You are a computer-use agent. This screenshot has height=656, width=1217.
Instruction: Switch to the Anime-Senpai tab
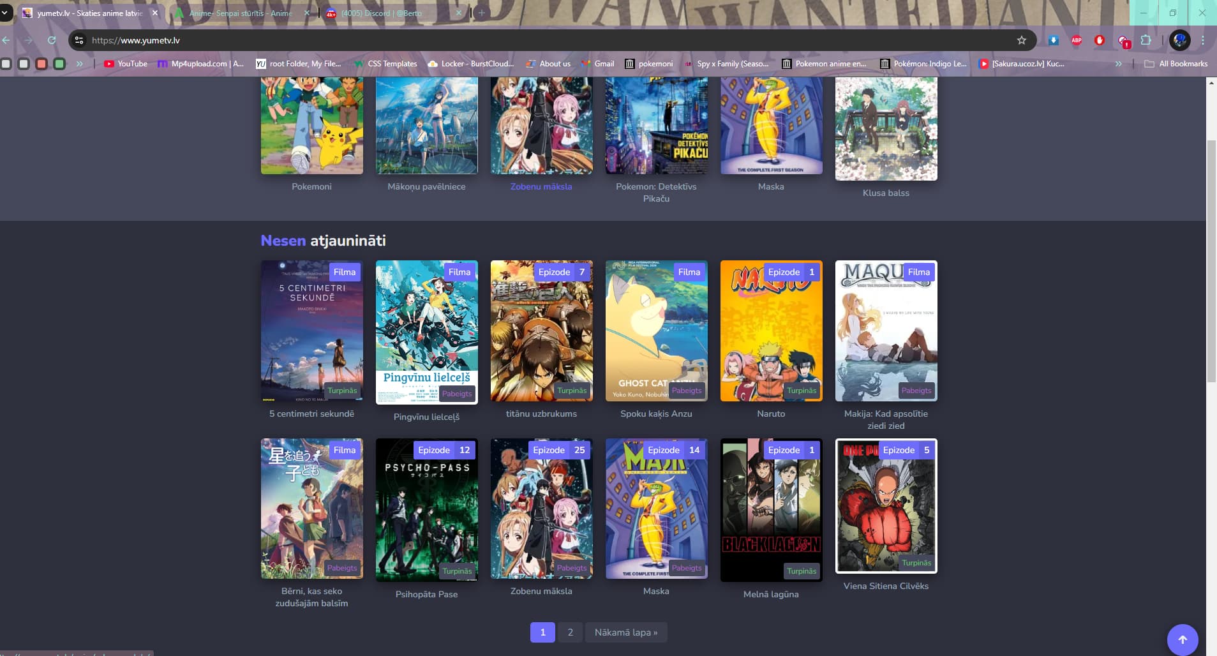tap(241, 13)
